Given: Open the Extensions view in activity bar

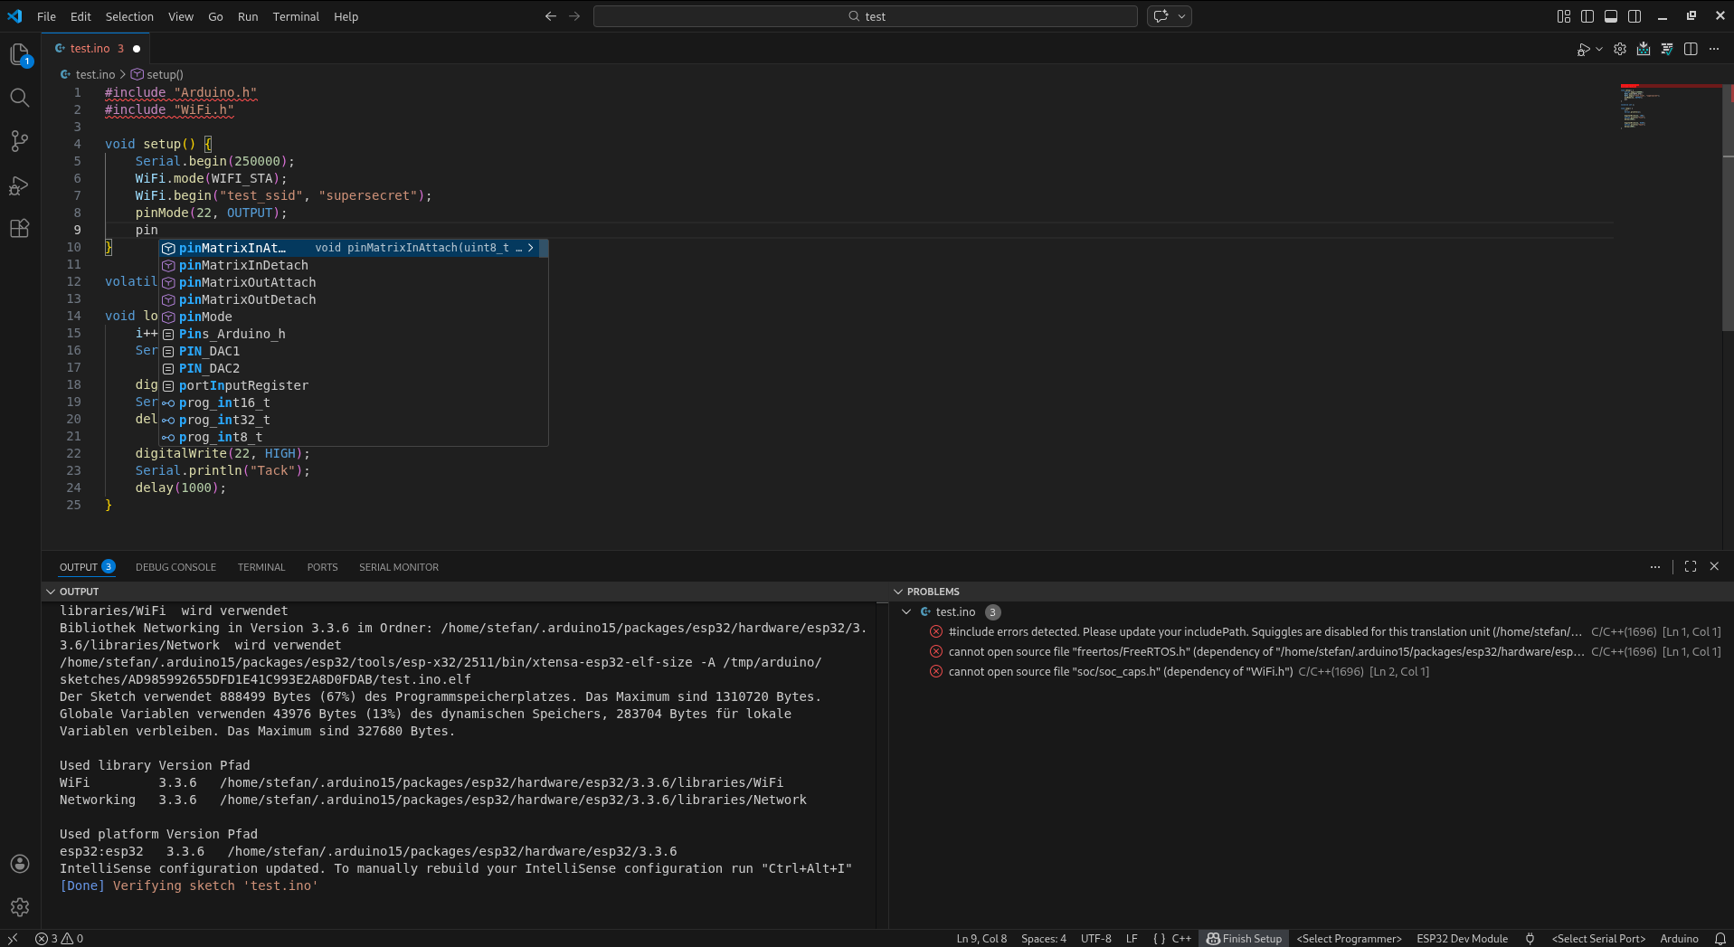Looking at the screenshot, I should (x=19, y=229).
